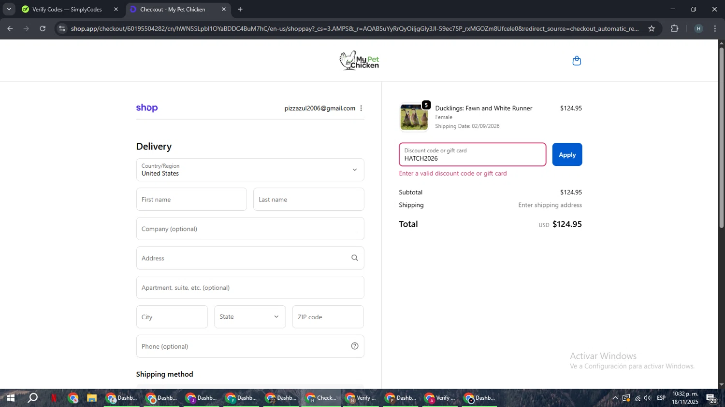
Task: Click the Last name field
Action: point(308,199)
